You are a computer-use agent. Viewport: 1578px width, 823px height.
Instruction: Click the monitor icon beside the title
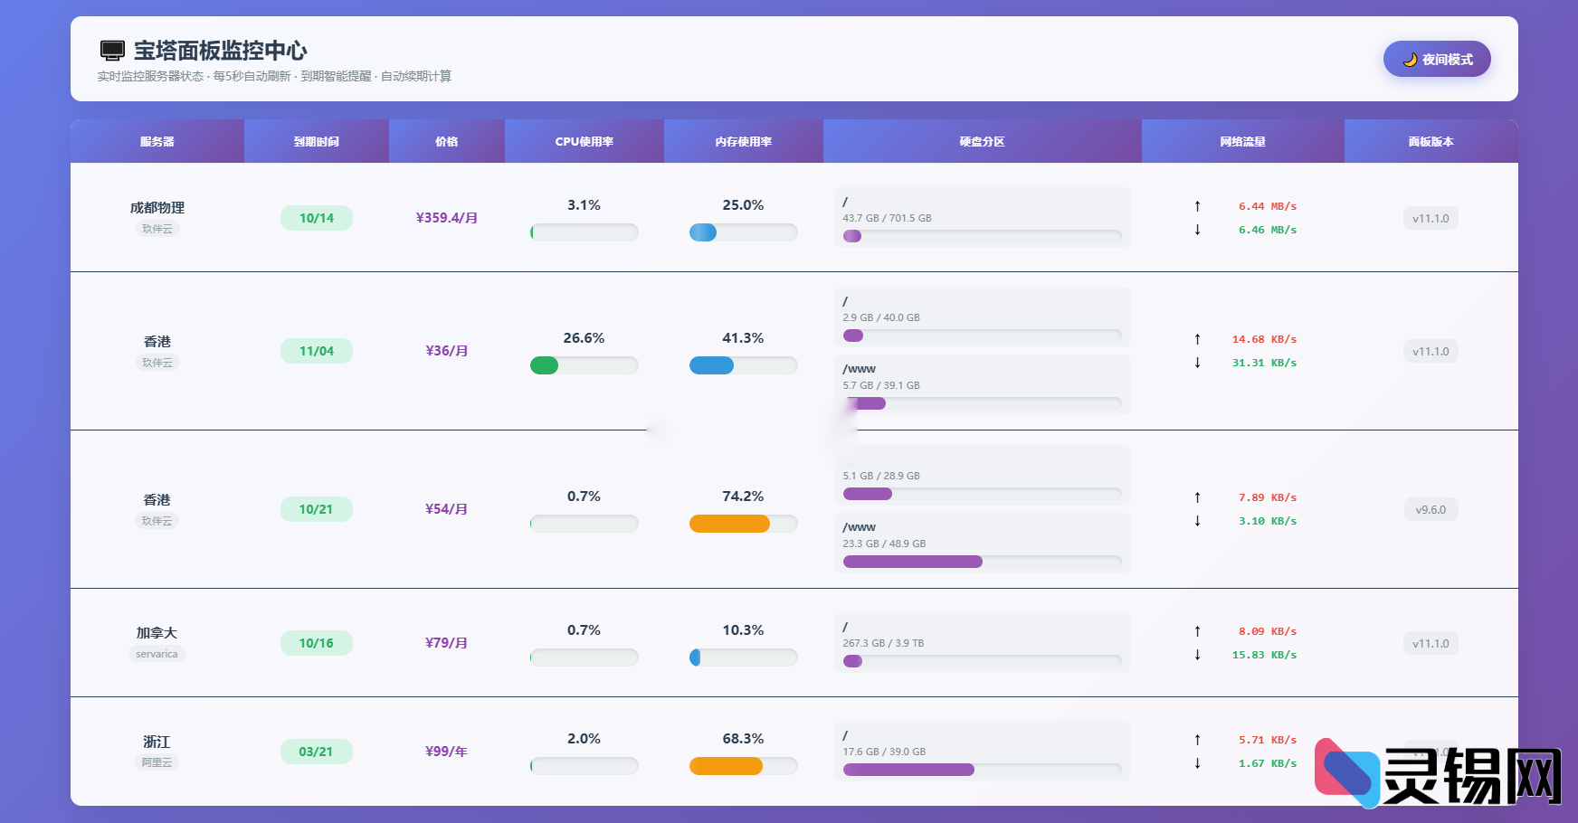112,51
